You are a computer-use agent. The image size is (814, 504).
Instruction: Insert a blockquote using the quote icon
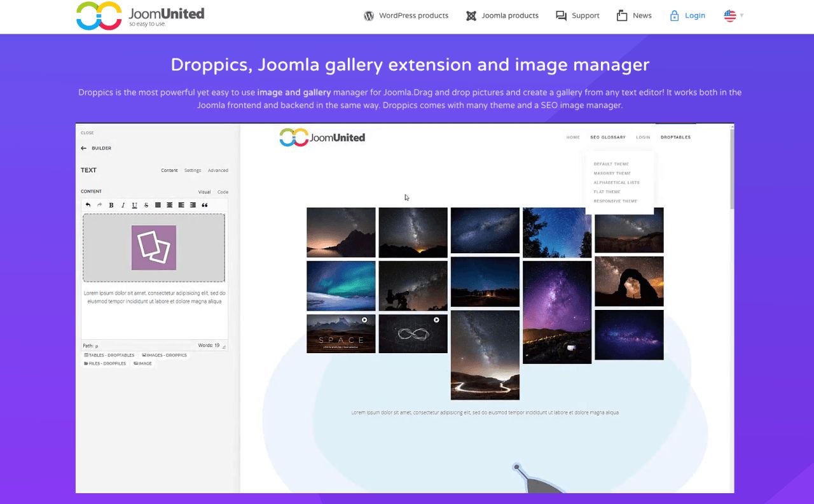click(x=204, y=205)
